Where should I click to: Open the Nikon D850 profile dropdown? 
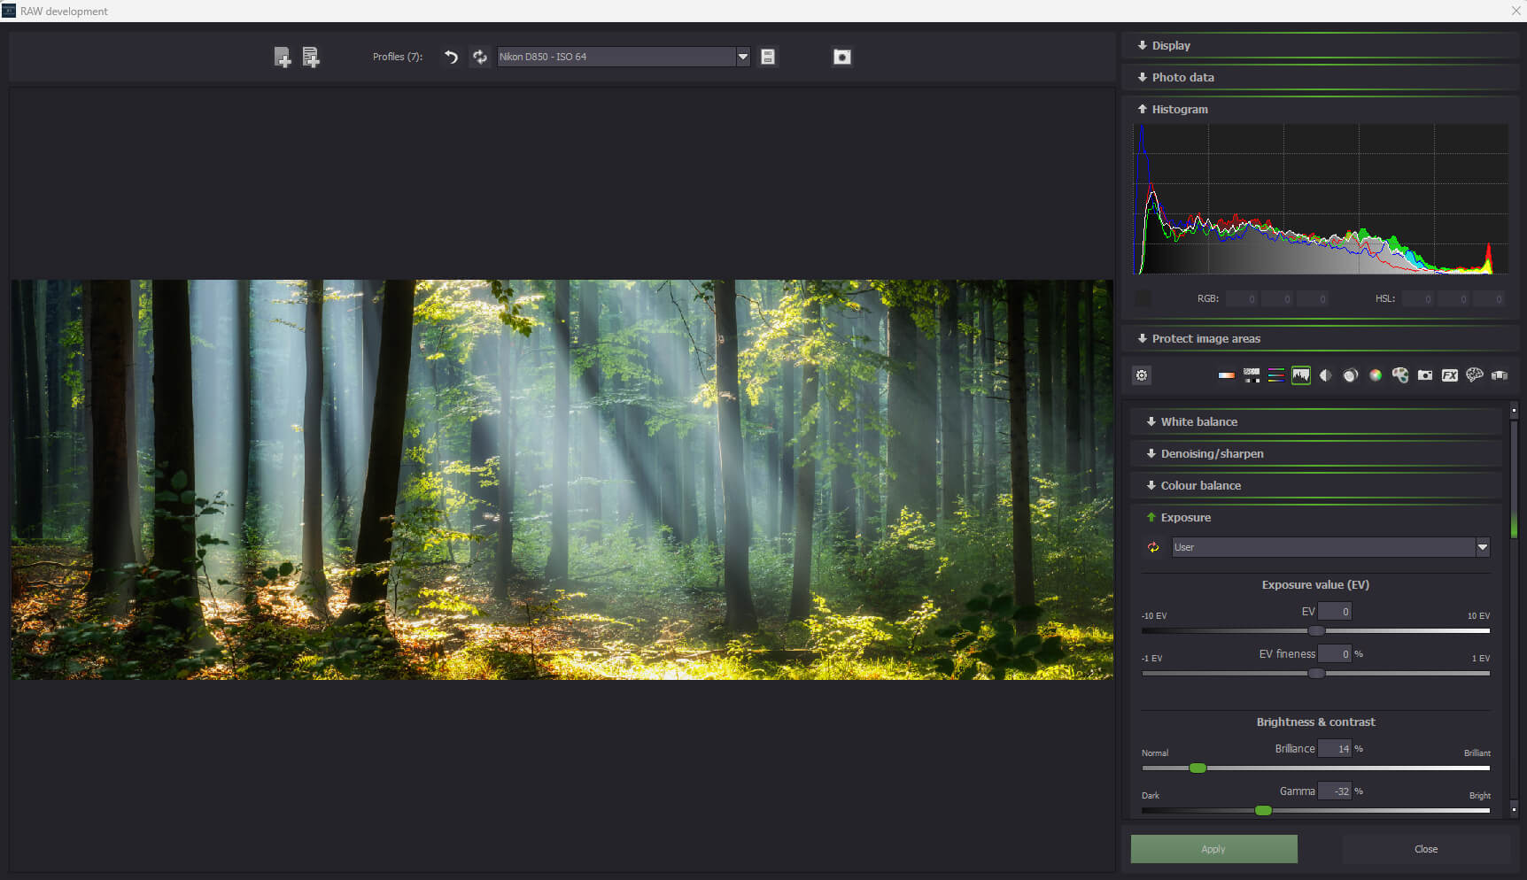tap(742, 57)
